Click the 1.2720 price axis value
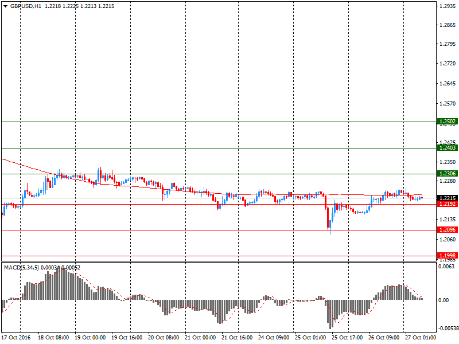Viewport: 459px width, 344px height. (x=448, y=64)
